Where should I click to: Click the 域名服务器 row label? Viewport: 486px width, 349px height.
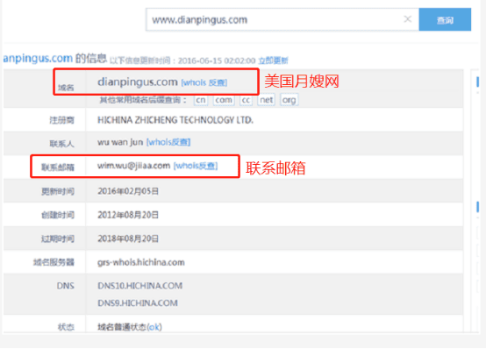(54, 262)
